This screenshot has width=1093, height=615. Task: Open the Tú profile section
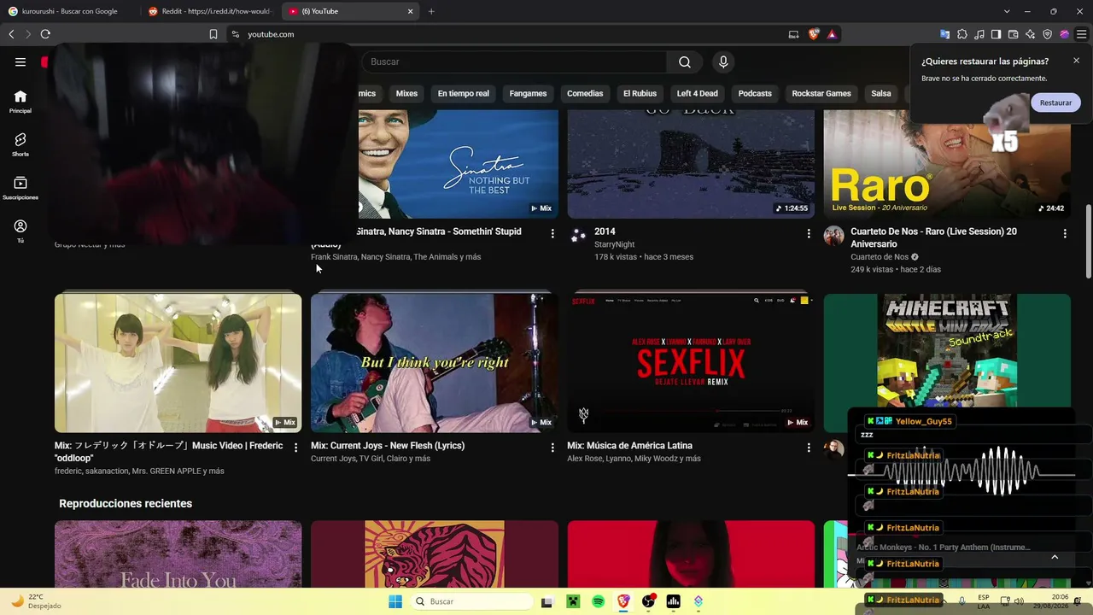(20, 231)
